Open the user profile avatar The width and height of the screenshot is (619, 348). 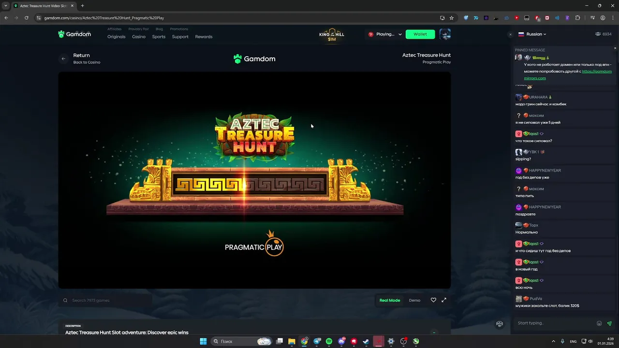445,34
